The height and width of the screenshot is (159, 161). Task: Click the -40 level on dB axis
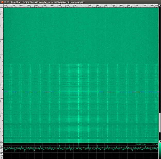2,149
